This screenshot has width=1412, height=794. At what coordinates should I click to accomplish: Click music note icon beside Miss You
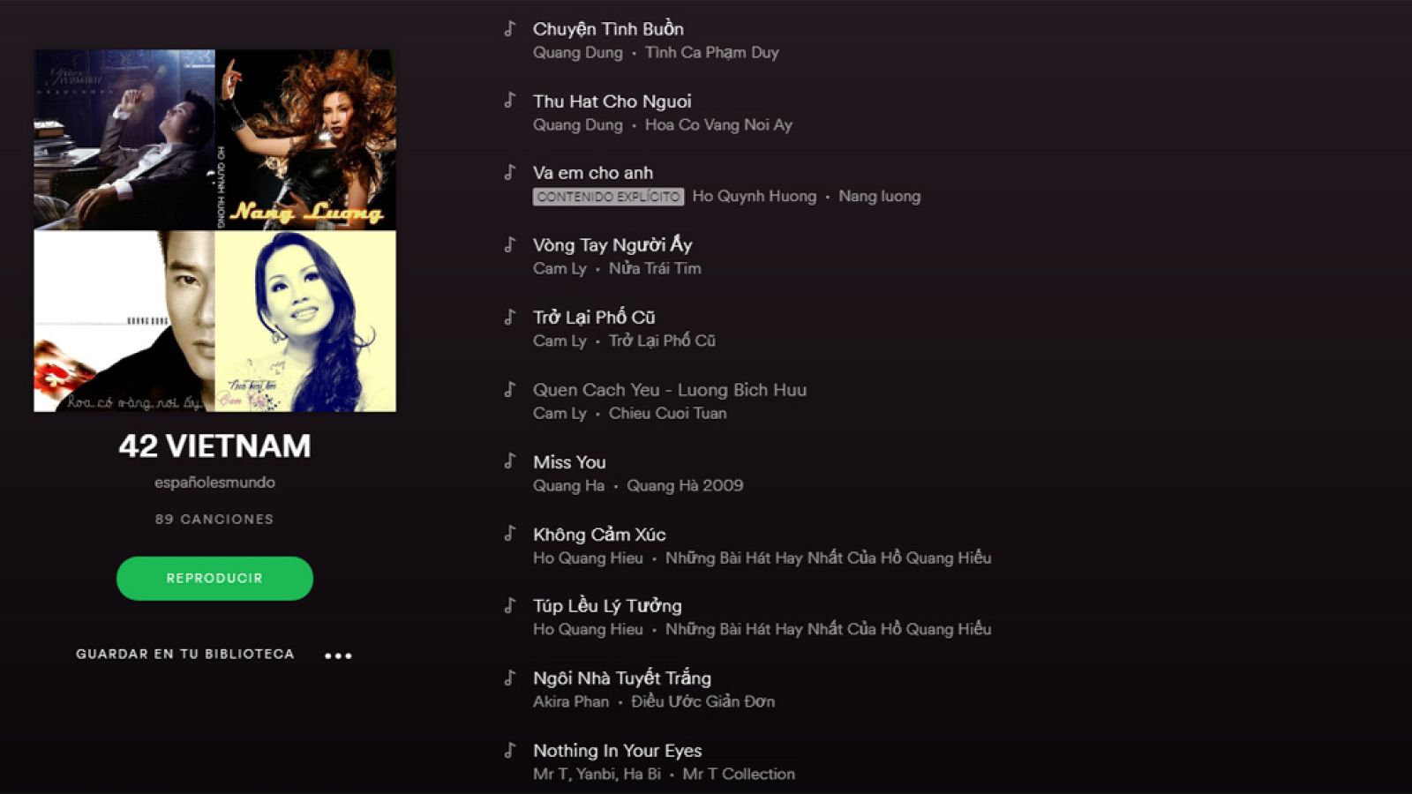pyautogui.click(x=510, y=461)
